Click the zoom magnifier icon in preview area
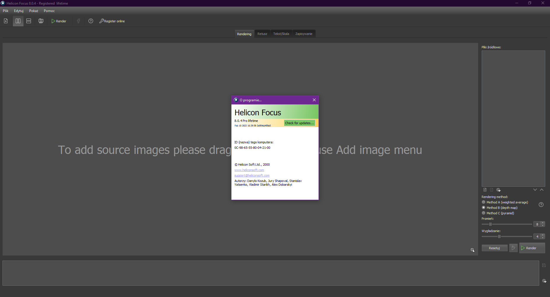This screenshot has width=550, height=297. click(472, 250)
